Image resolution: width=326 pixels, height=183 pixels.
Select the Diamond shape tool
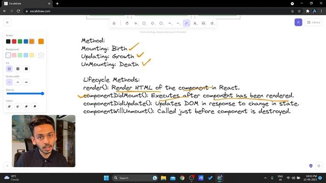tap(153, 23)
